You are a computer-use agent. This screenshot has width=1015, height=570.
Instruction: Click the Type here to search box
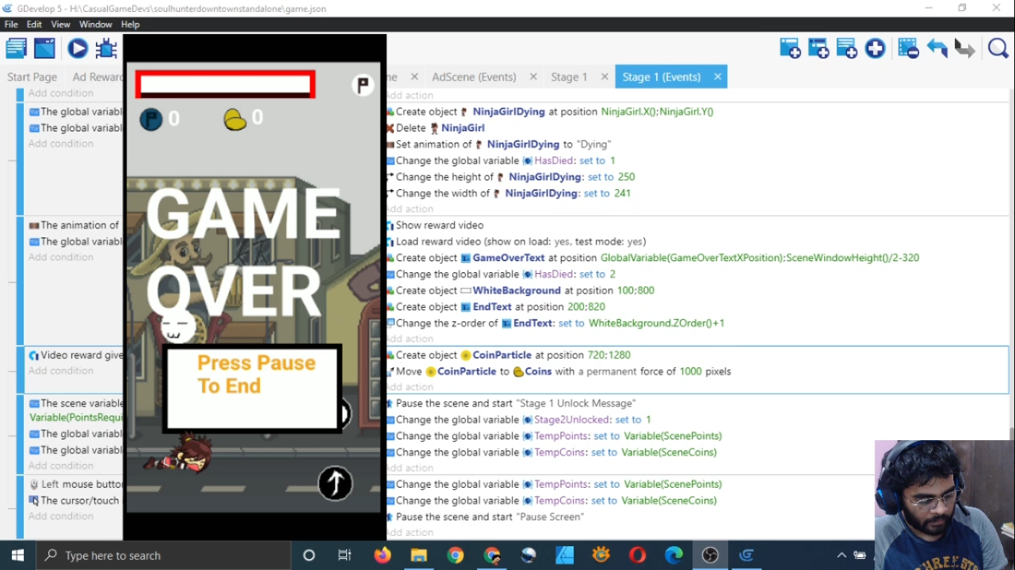163,555
